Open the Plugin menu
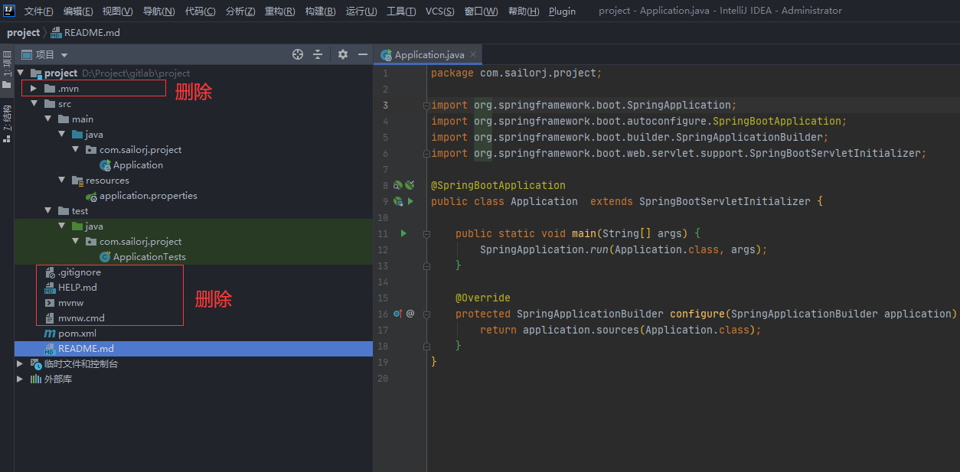This screenshot has height=472, width=960. tap(562, 11)
